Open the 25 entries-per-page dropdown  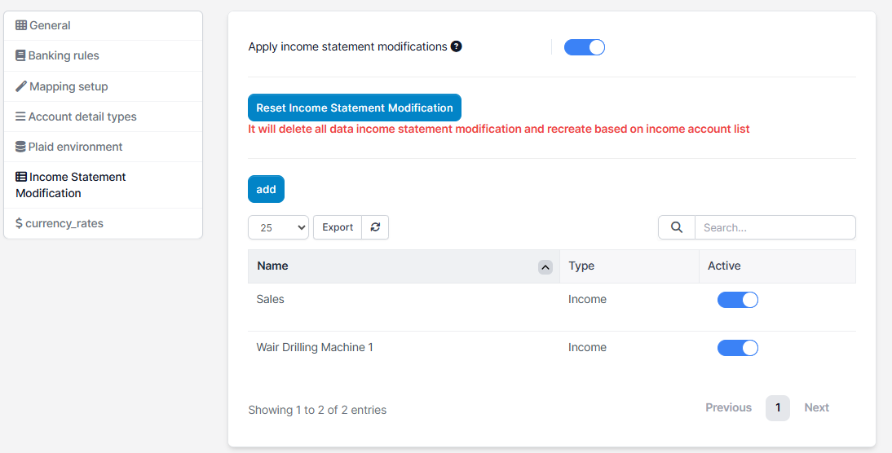tap(278, 227)
